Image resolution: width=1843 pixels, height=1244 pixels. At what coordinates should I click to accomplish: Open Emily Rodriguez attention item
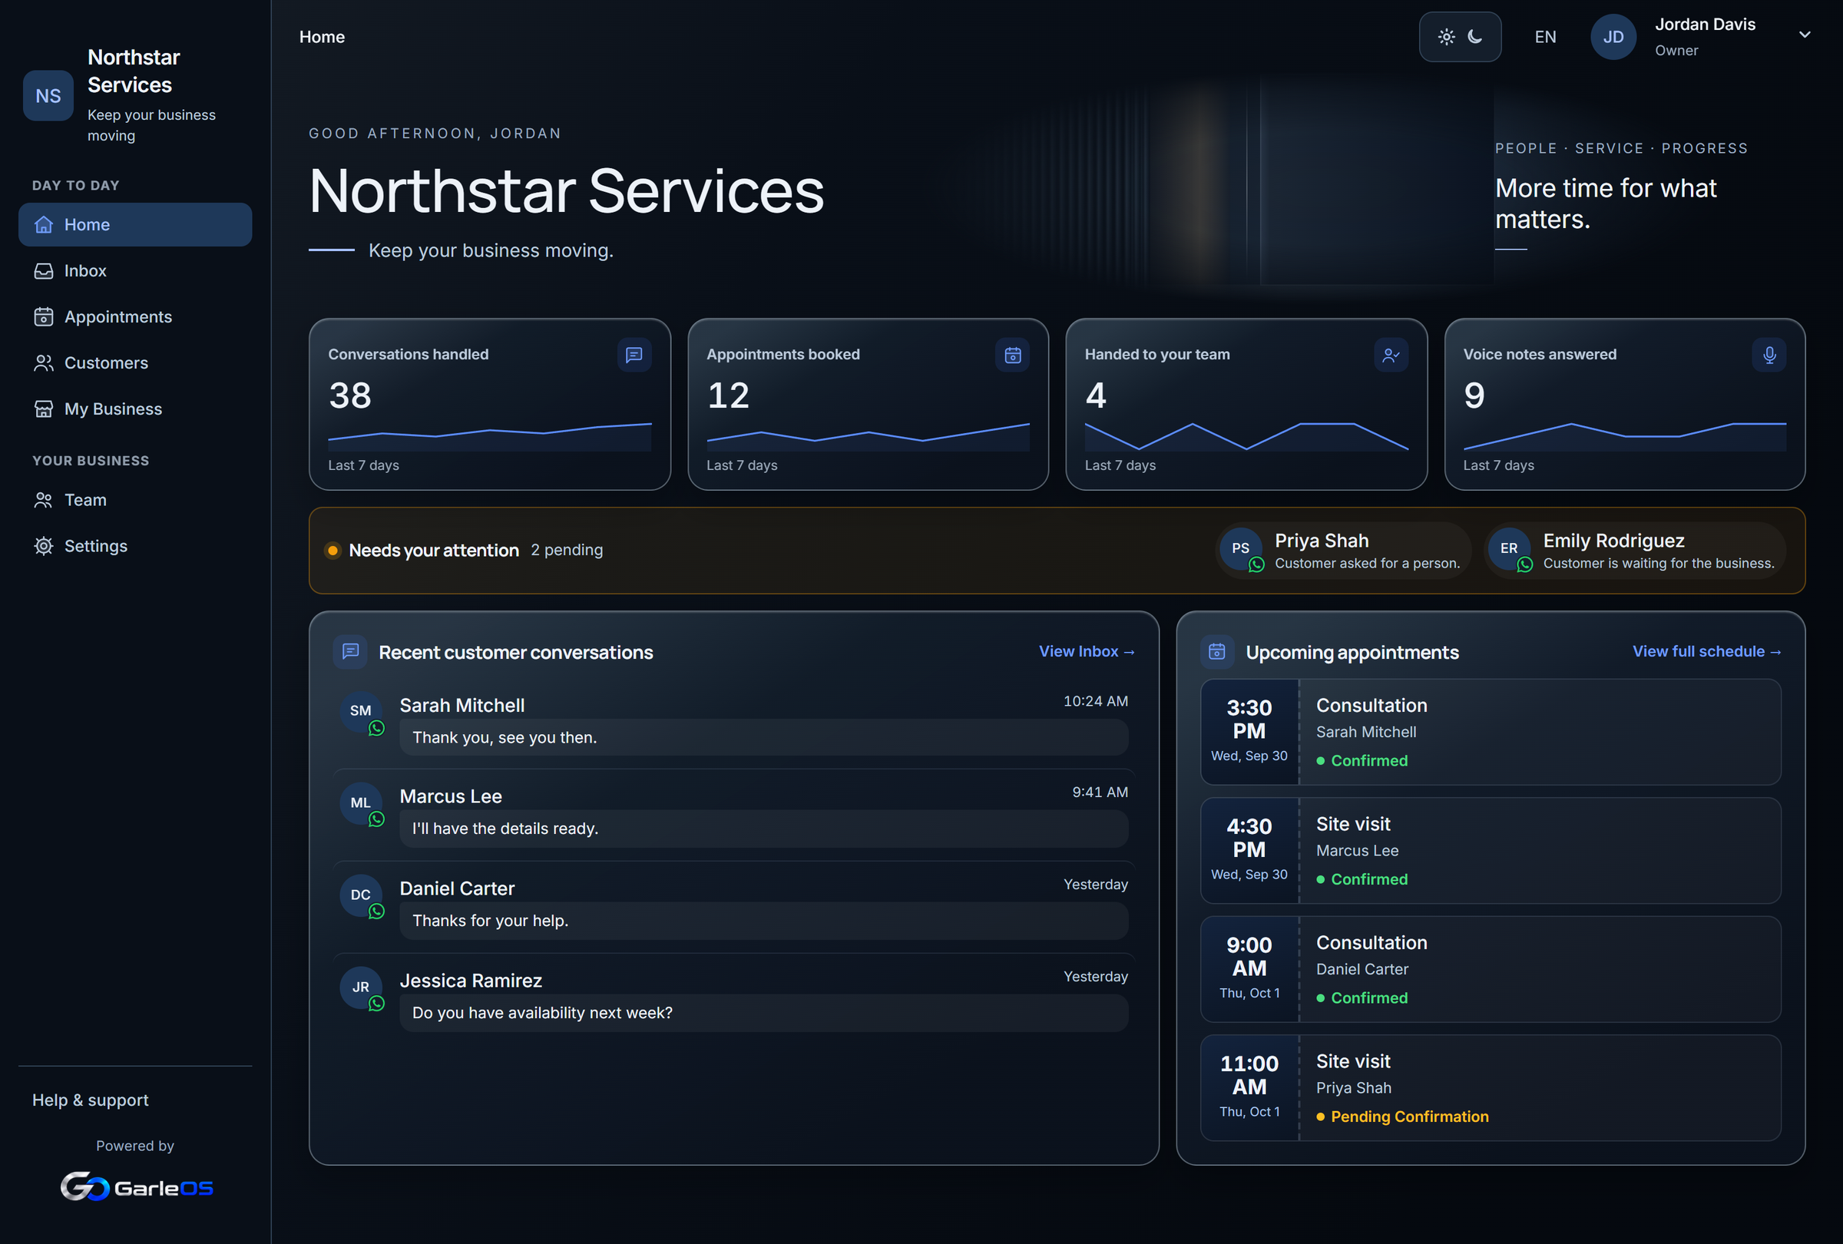1634,551
